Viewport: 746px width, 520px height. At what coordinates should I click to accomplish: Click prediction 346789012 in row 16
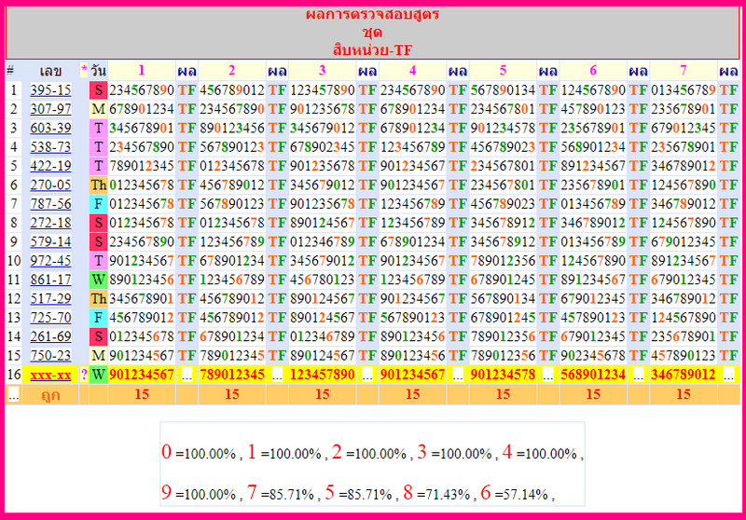pyautogui.click(x=684, y=375)
